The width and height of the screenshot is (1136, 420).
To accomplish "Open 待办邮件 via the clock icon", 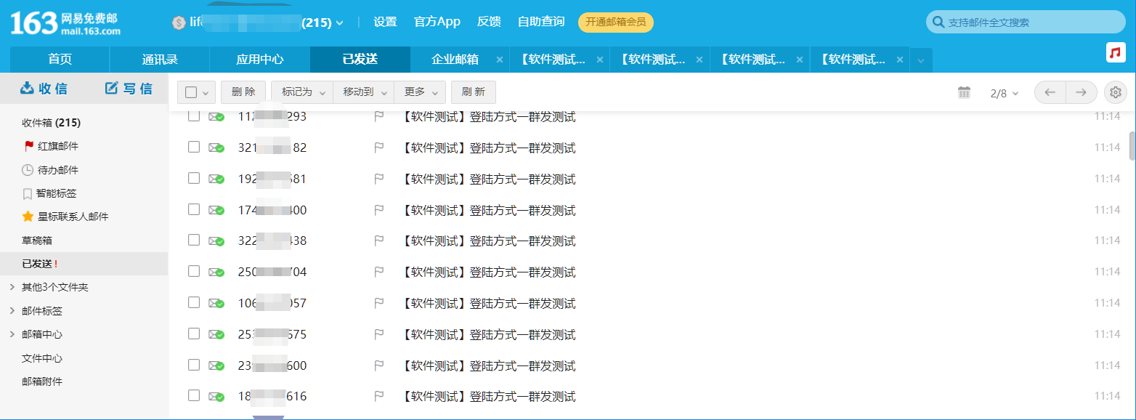I will click(x=28, y=169).
